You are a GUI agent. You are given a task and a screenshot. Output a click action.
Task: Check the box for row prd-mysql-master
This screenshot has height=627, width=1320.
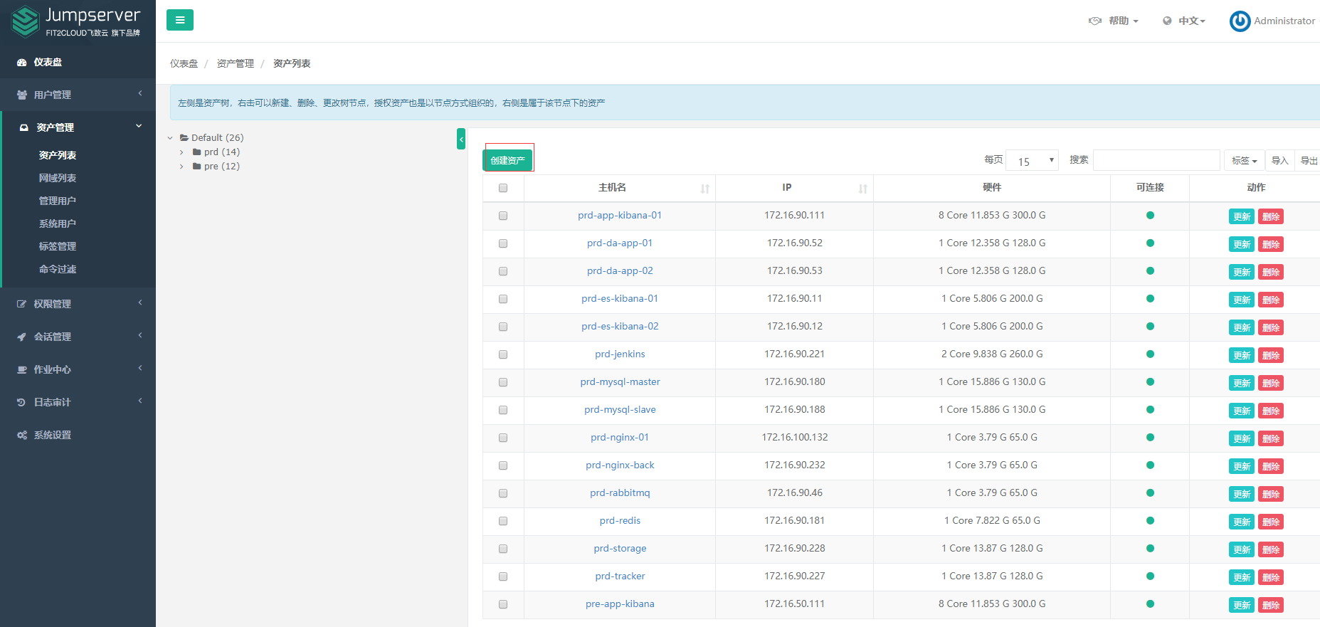pyautogui.click(x=503, y=382)
